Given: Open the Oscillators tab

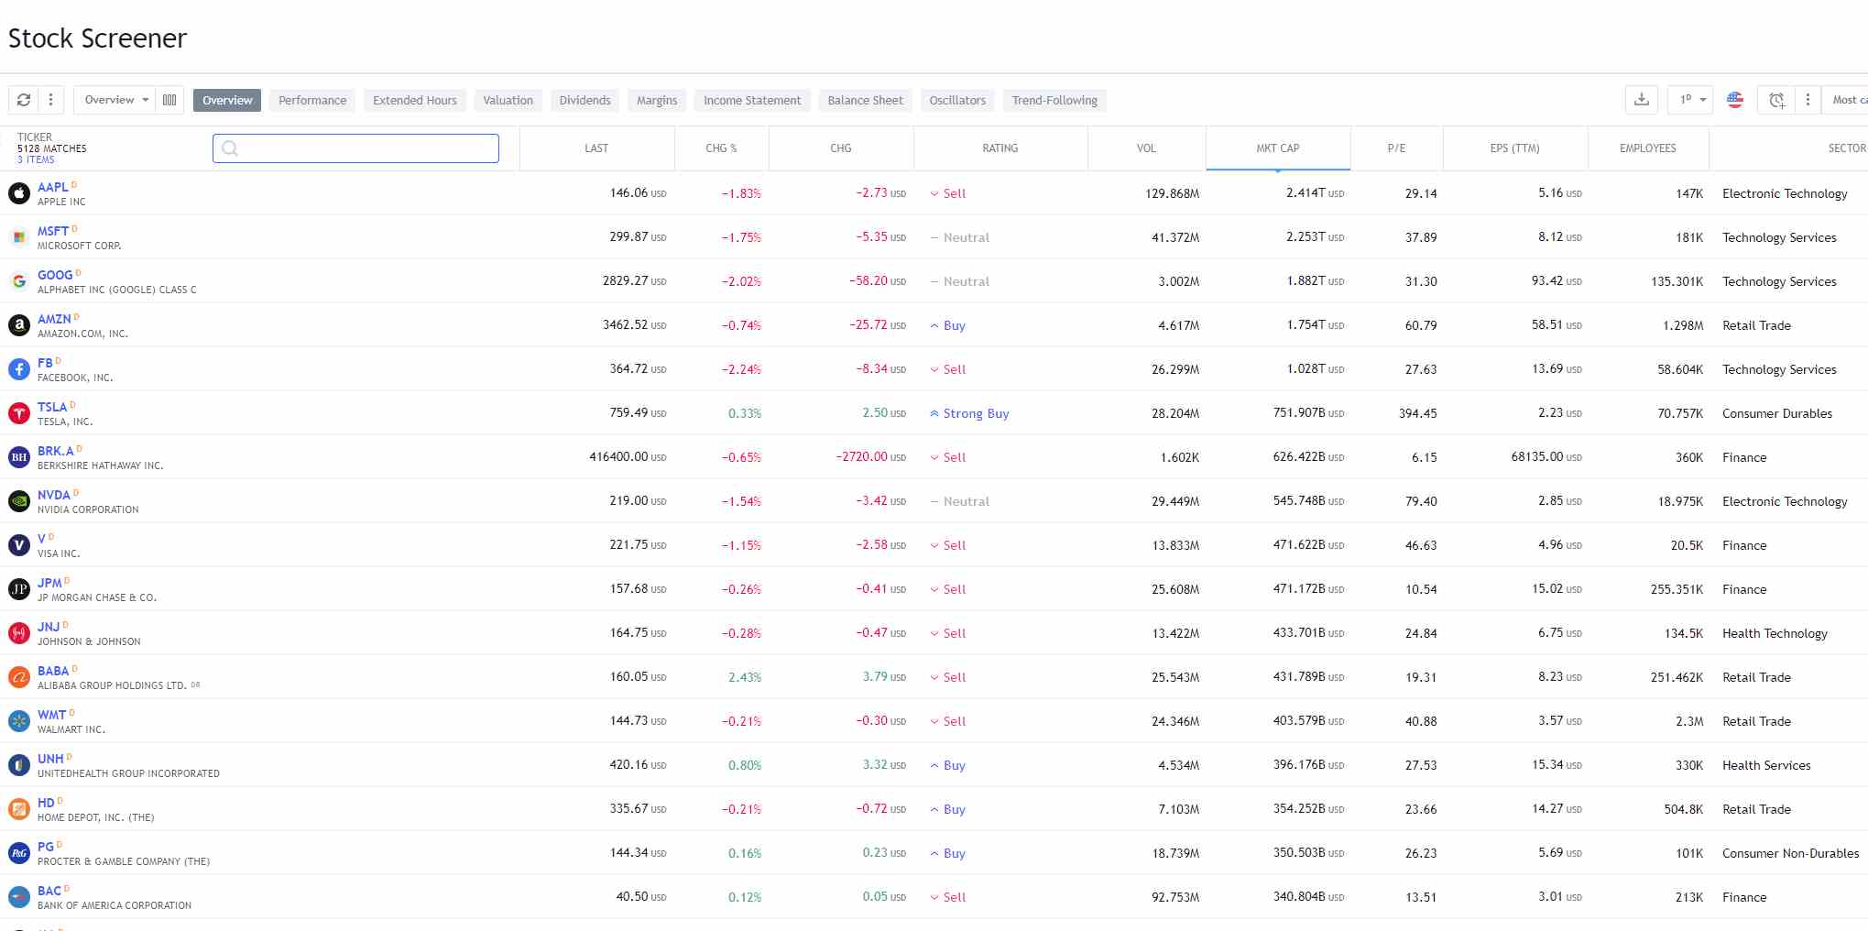Looking at the screenshot, I should coord(957,100).
